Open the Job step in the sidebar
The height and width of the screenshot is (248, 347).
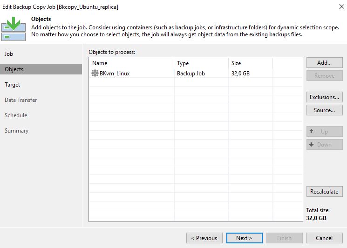(x=9, y=54)
